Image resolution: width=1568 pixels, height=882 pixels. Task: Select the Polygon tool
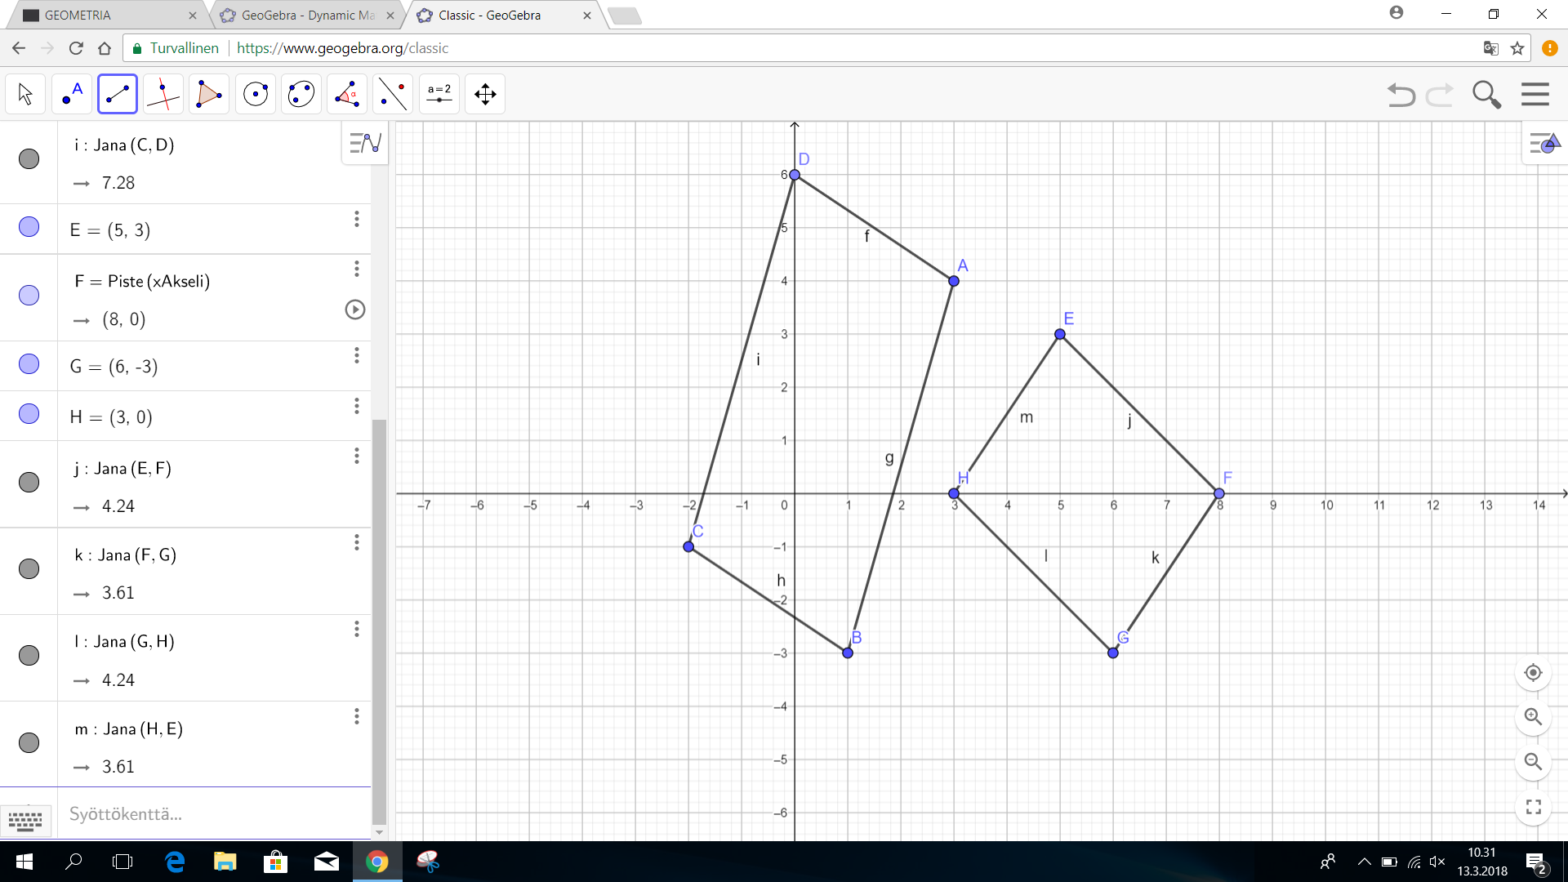pos(209,95)
